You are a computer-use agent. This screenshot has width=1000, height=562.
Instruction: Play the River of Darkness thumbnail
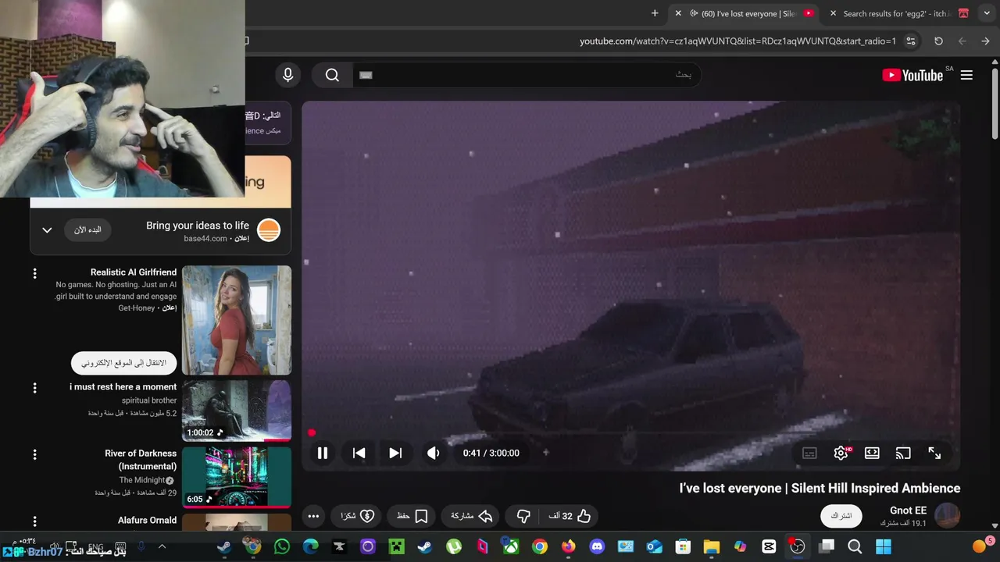coord(237,477)
